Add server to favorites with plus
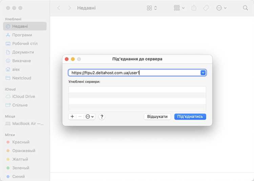Image resolution: width=254 pixels, height=181 pixels. (72, 117)
